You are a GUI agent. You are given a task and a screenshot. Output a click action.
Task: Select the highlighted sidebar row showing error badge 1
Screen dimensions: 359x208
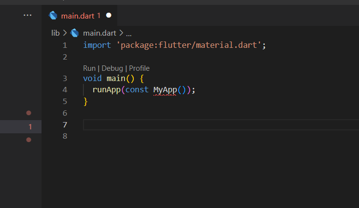pos(21,126)
